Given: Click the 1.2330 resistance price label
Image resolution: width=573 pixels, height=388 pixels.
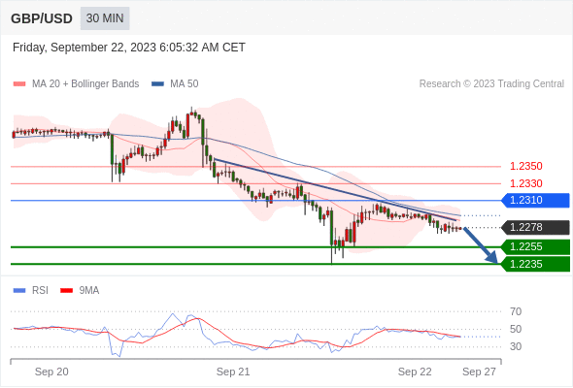Looking at the screenshot, I should click(525, 183).
